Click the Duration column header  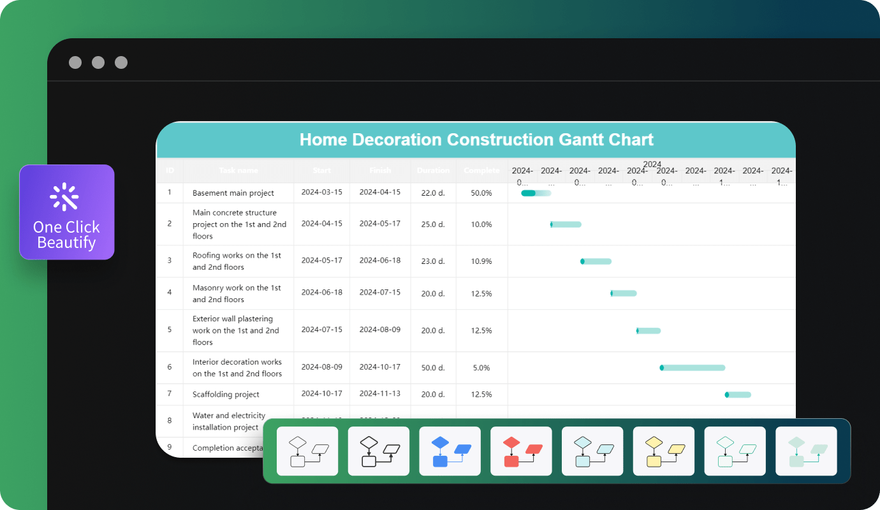(433, 170)
